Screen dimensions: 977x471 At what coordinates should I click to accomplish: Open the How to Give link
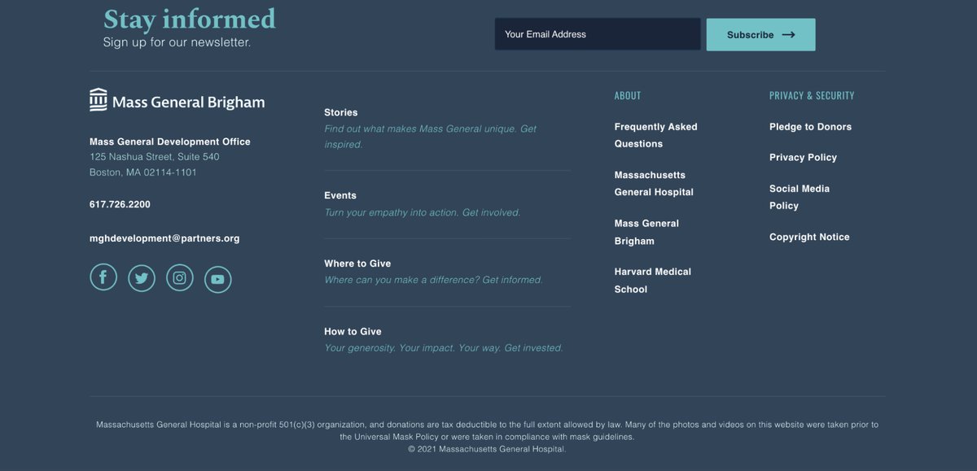point(353,332)
